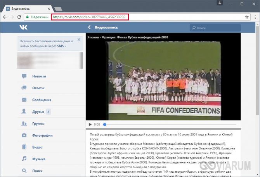Image resolution: width=260 pixels, height=177 pixels.
Task: Click the Фотографии camera icon
Action: [x=24, y=135]
